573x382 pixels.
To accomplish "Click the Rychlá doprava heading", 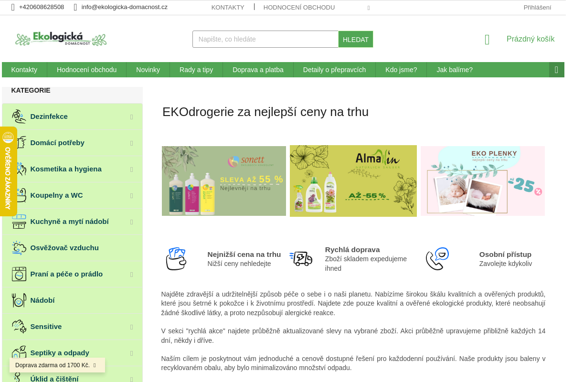I will point(352,250).
